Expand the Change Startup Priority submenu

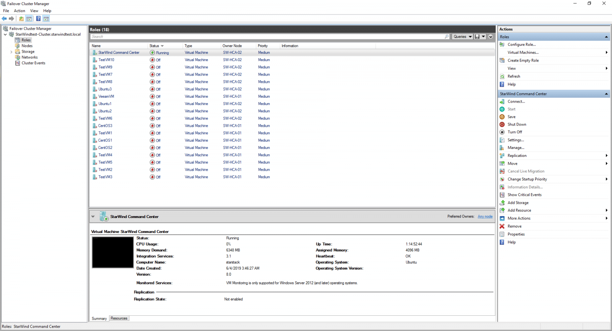(x=607, y=179)
